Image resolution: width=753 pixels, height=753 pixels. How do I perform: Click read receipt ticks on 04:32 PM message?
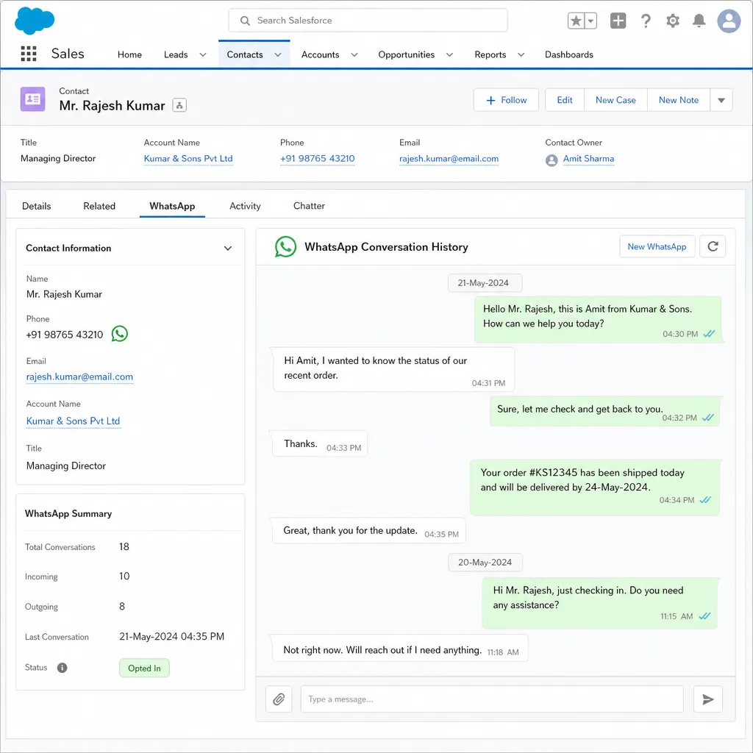[x=708, y=418]
